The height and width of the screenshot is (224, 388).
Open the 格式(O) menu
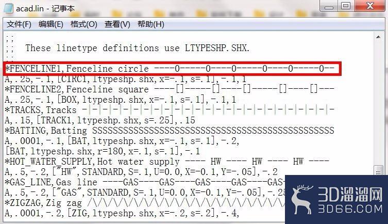click(x=83, y=24)
